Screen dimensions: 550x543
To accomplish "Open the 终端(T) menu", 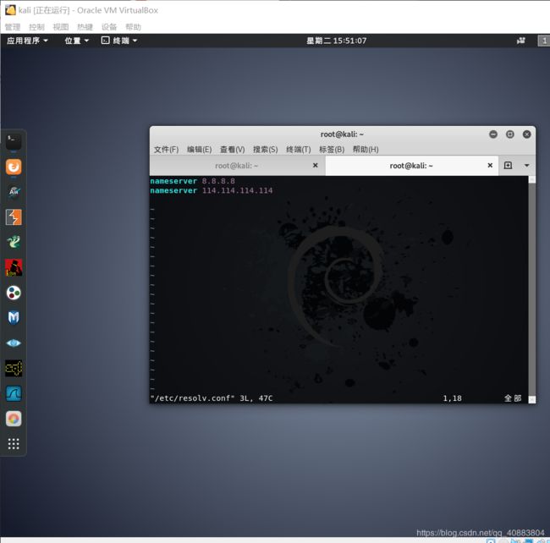I will pyautogui.click(x=299, y=150).
